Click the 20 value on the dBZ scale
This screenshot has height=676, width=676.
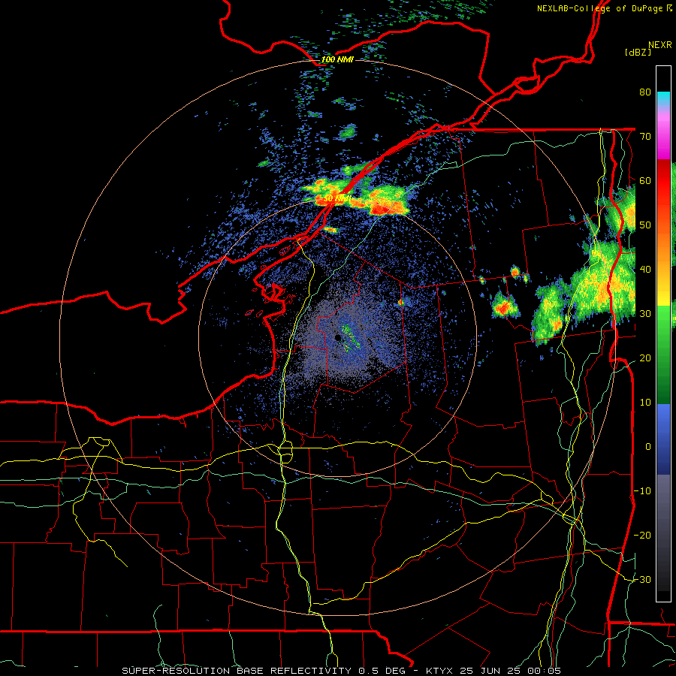(645, 358)
